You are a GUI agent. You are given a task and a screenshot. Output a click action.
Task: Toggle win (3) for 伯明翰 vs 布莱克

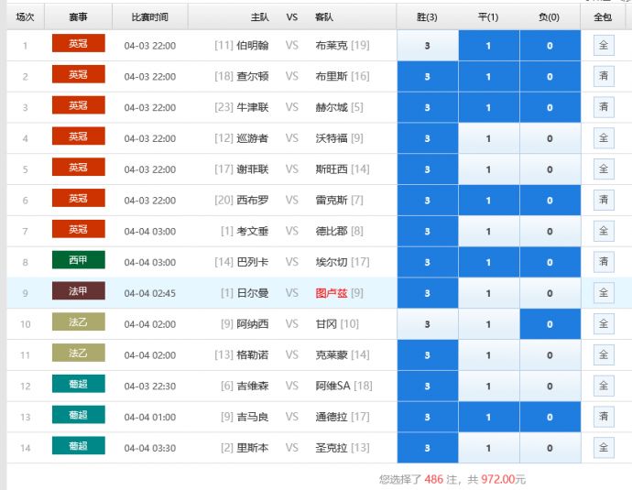click(427, 46)
